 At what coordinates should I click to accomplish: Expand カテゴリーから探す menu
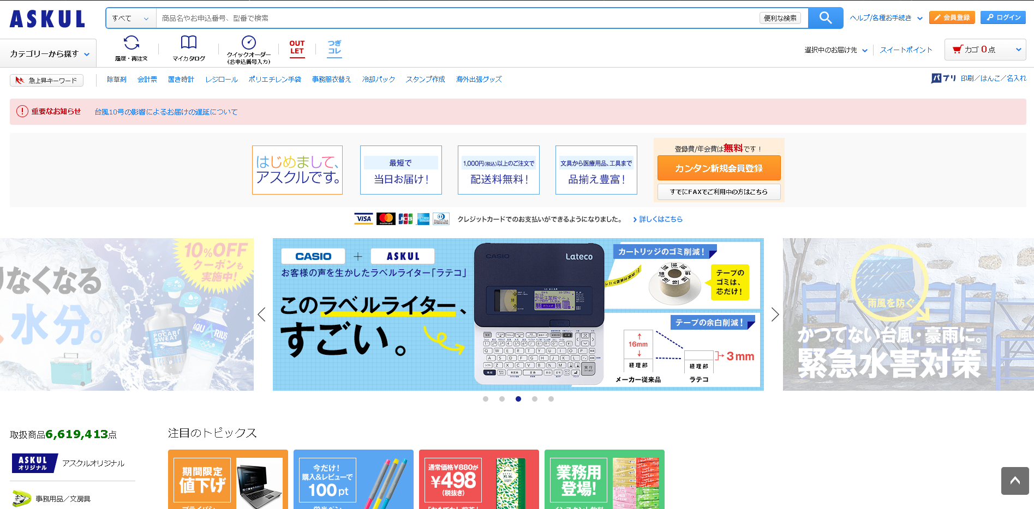(48, 53)
